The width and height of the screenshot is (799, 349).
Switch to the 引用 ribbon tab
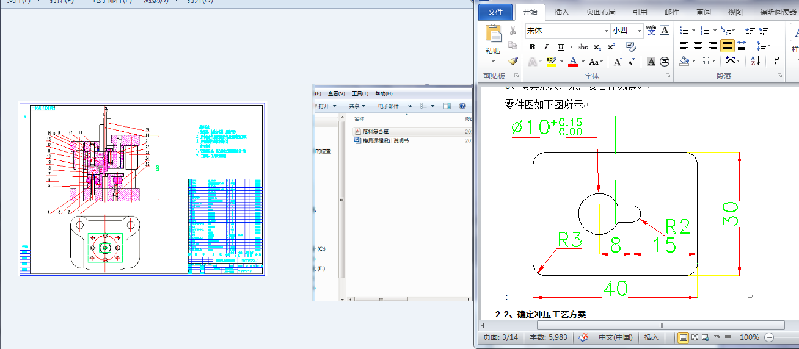[x=640, y=12]
